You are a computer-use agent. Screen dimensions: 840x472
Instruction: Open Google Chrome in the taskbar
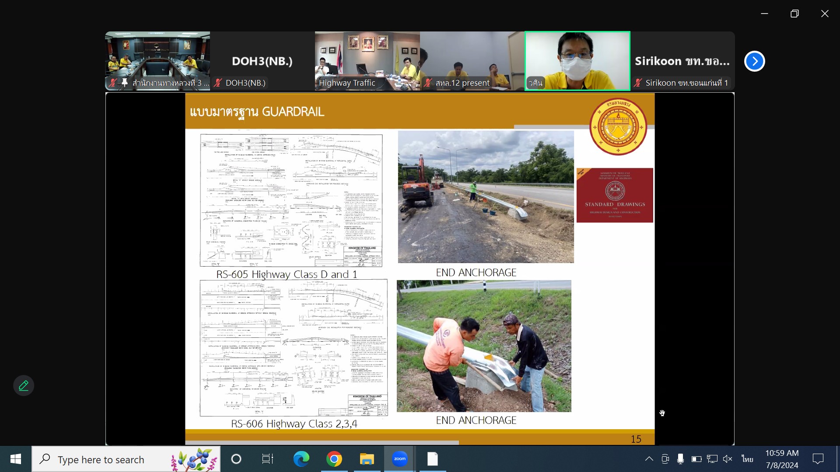[334, 459]
